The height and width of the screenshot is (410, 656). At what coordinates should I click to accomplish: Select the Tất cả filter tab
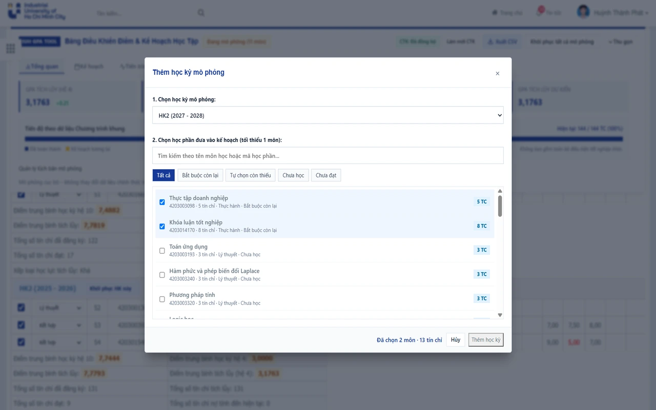pos(163,175)
